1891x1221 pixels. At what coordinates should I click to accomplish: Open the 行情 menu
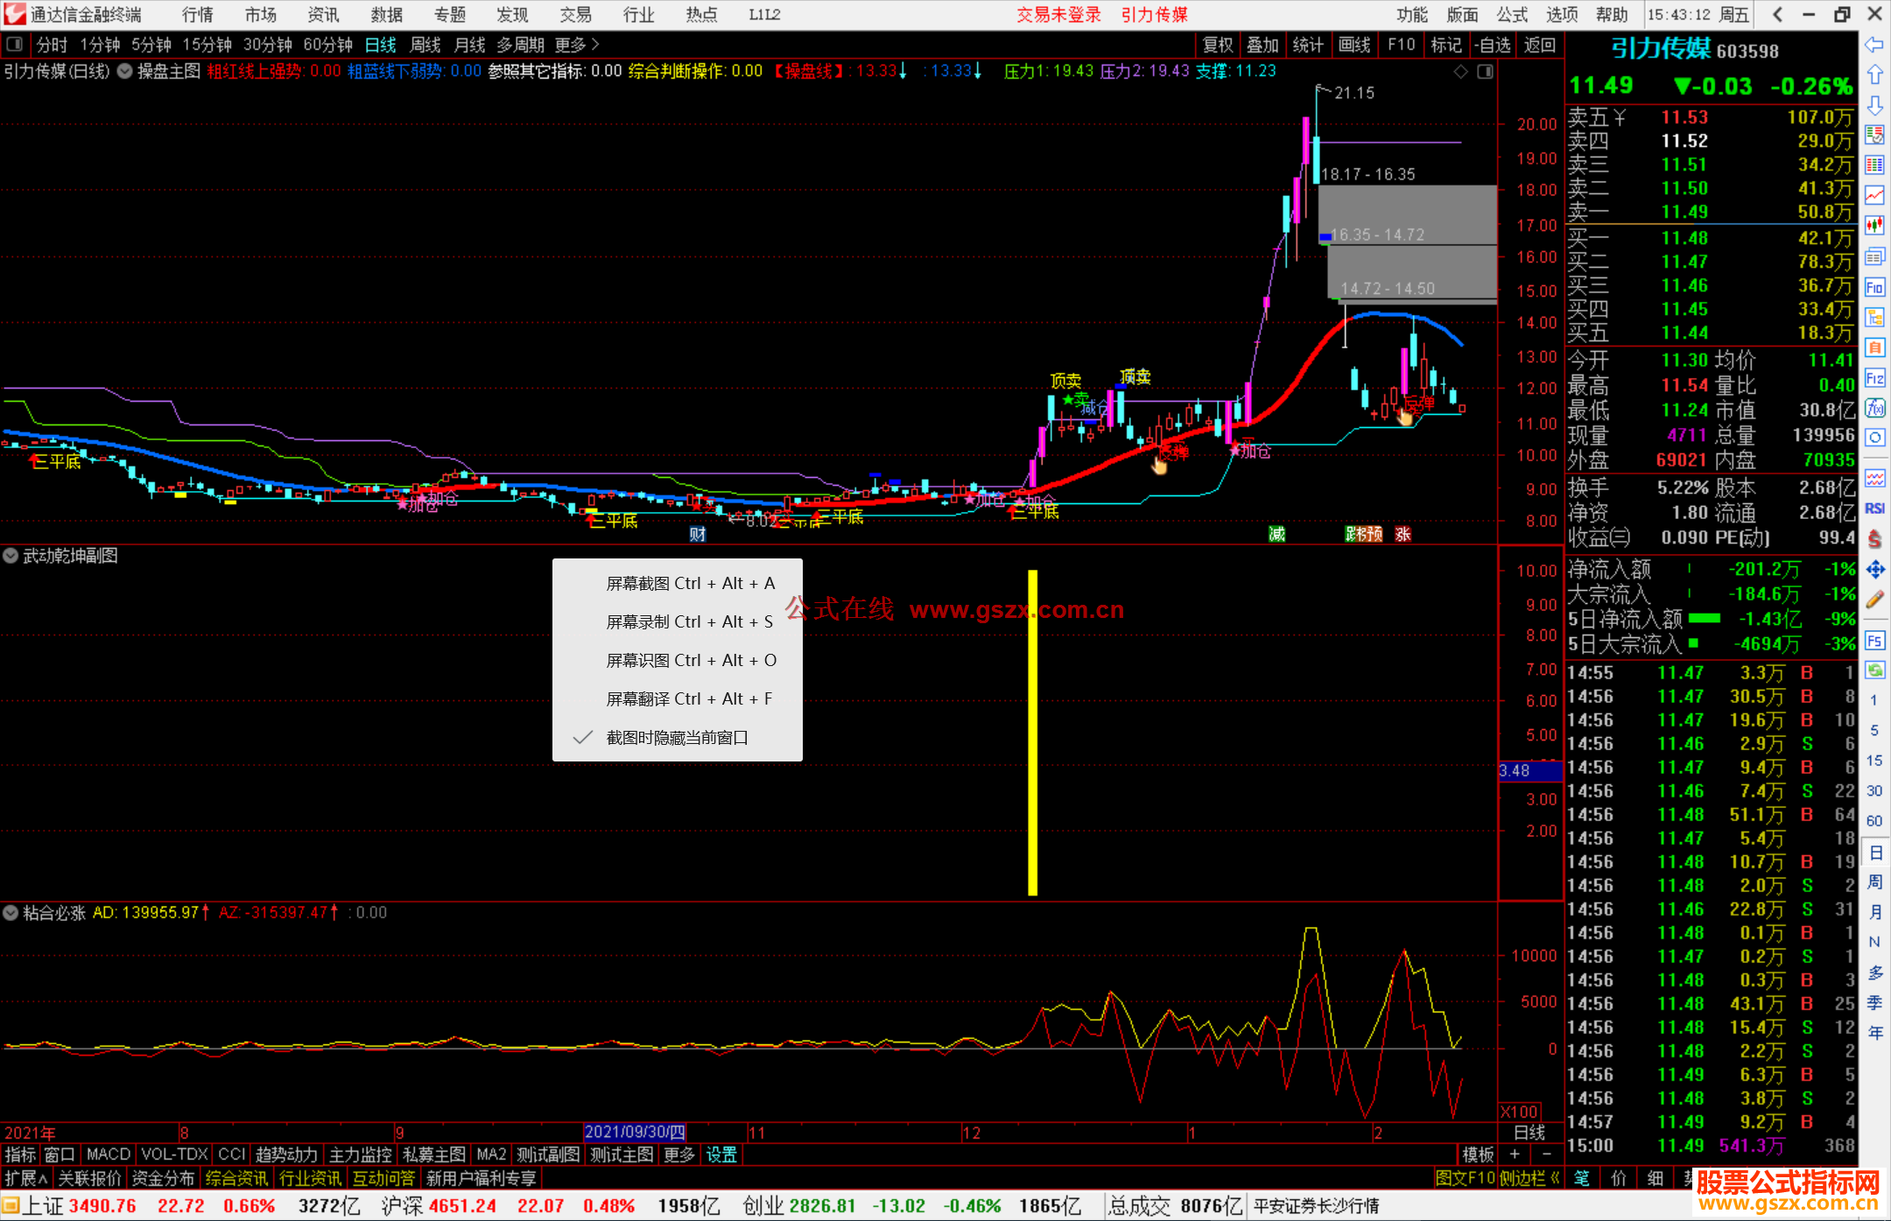tap(197, 14)
